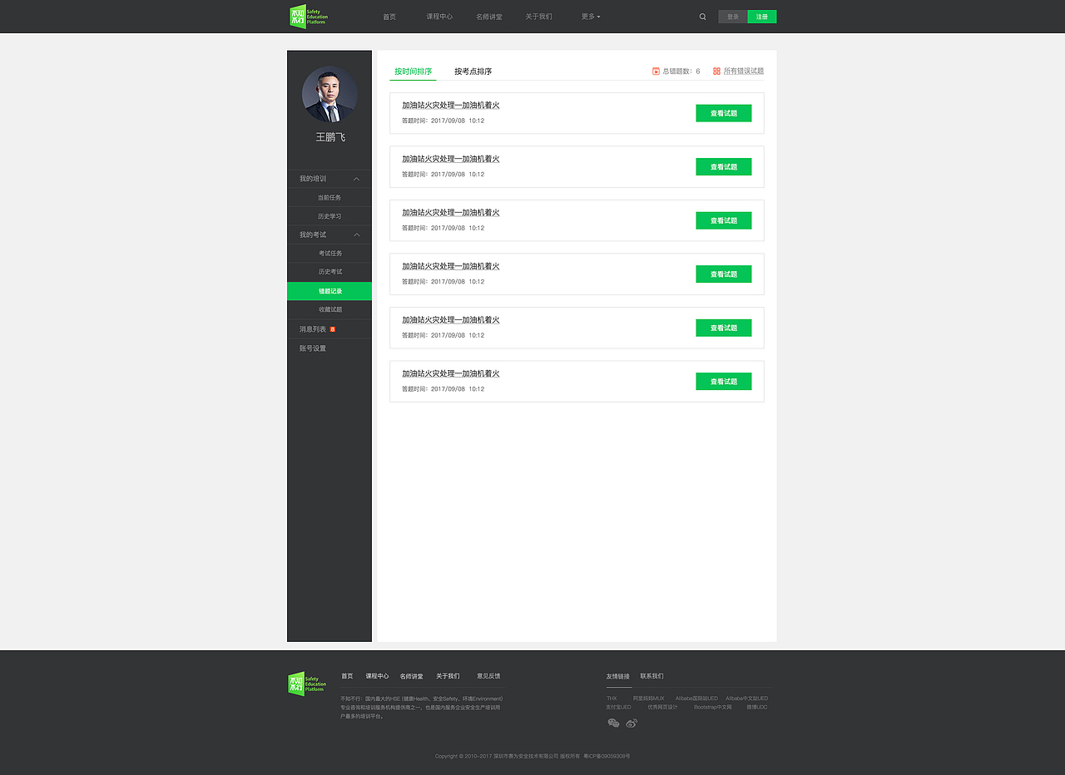Switch to the 按考点排序 tab
The image size is (1065, 775).
point(473,72)
